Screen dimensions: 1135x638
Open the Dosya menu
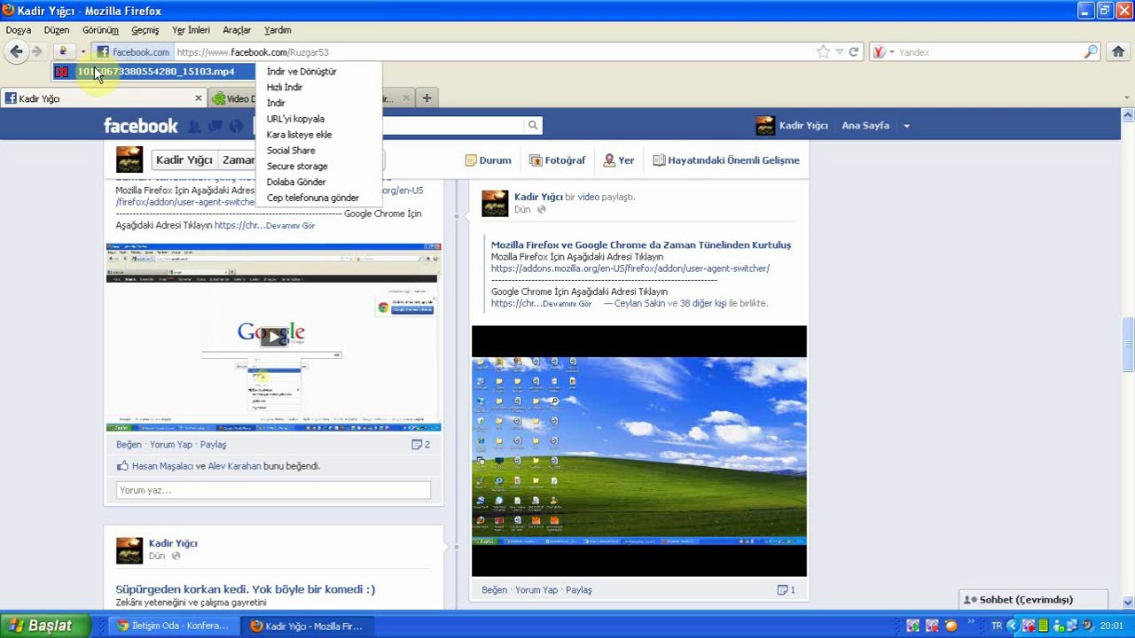tap(19, 30)
